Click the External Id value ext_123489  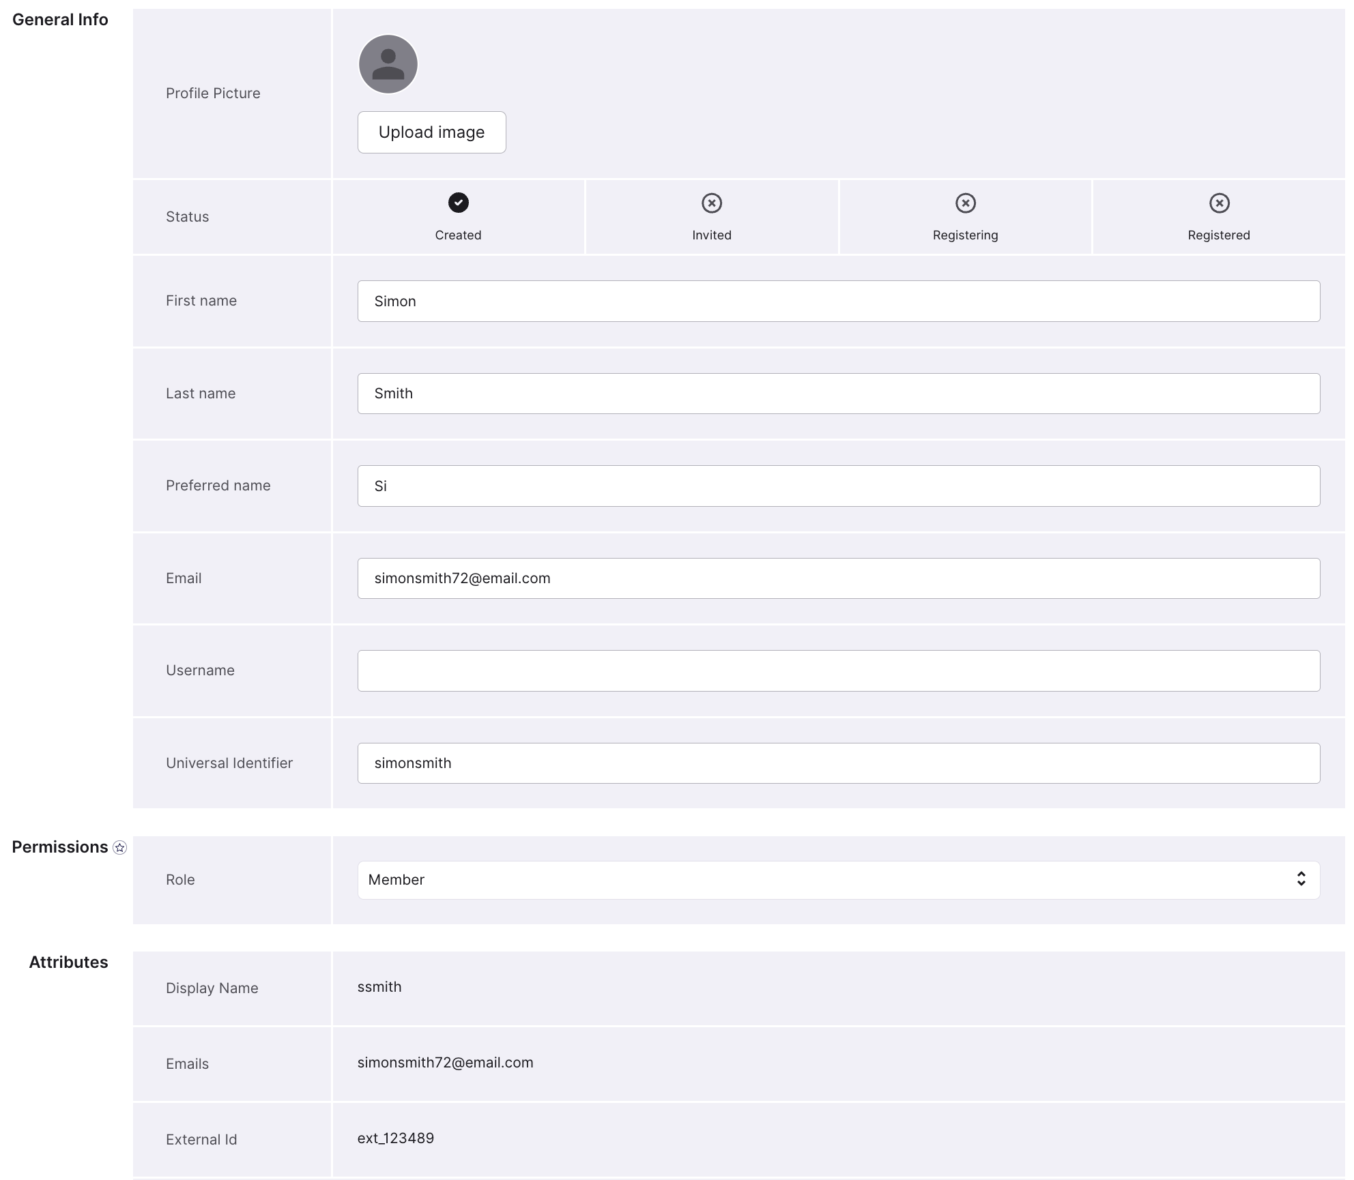click(396, 1138)
